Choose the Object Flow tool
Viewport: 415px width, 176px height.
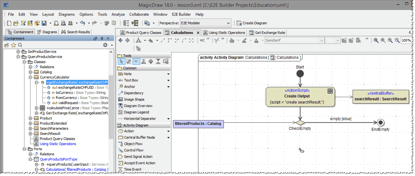pos(133,144)
